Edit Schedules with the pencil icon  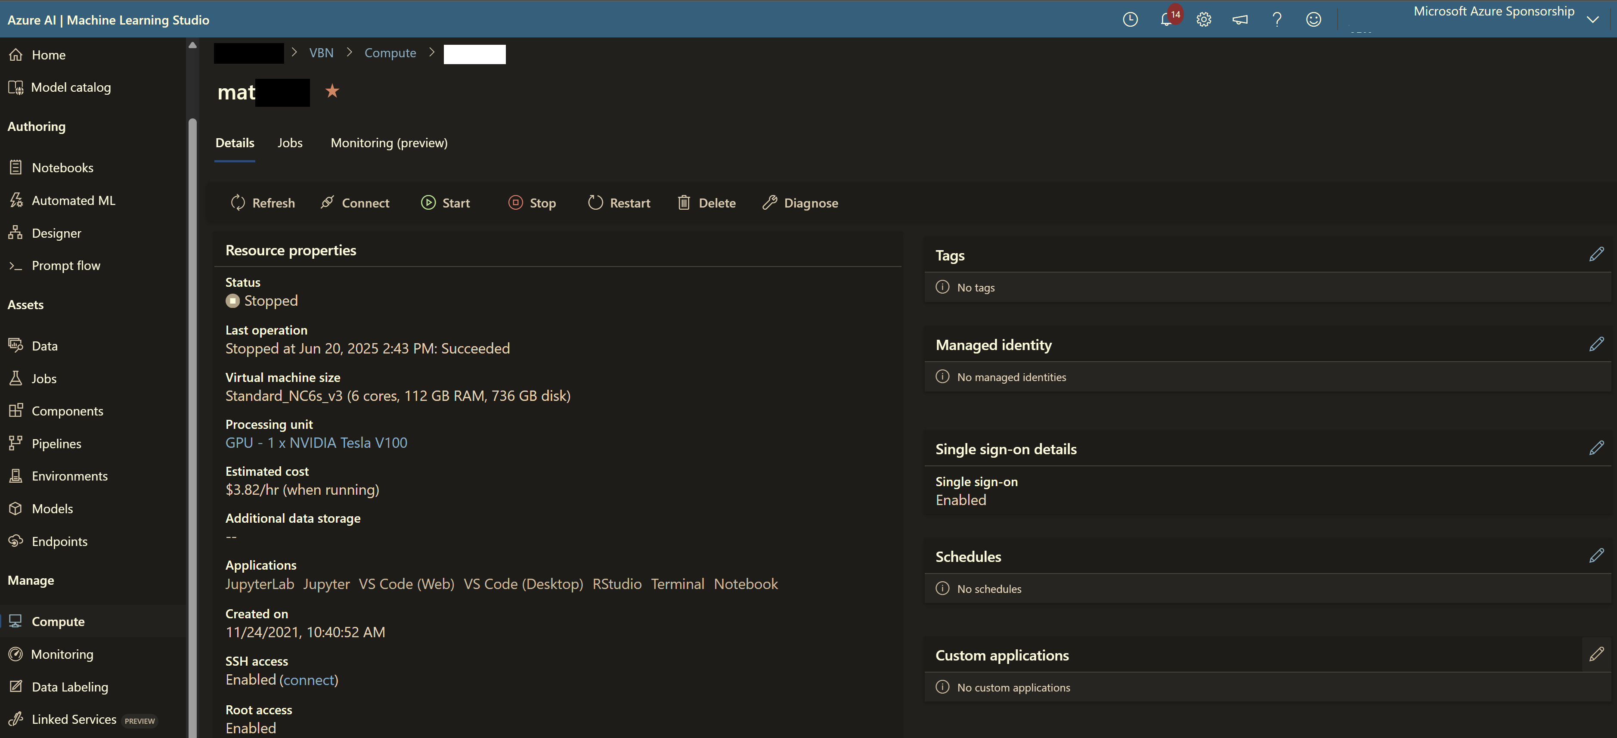[1596, 555]
